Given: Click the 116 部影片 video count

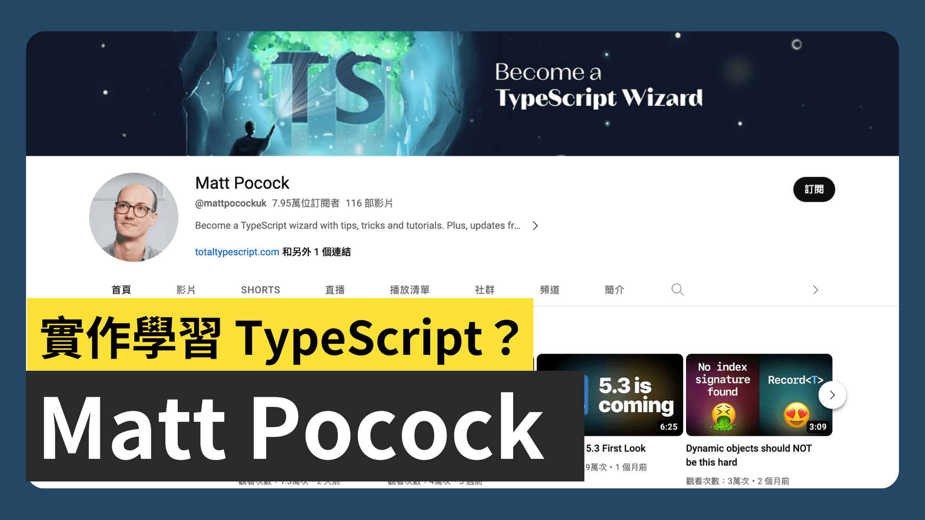Looking at the screenshot, I should pyautogui.click(x=369, y=203).
